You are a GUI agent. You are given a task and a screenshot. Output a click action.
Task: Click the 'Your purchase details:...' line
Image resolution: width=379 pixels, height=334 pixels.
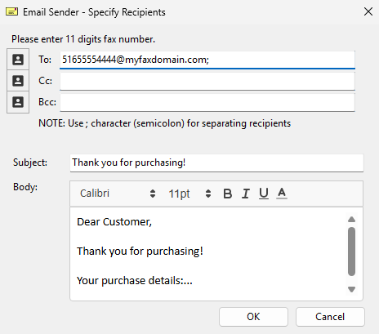pyautogui.click(x=135, y=281)
